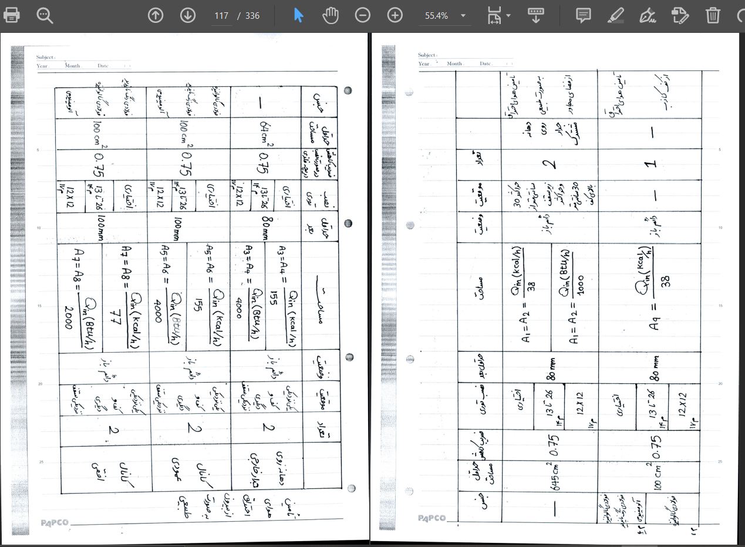The image size is (745, 547).
Task: Activate the Selection arrow tool
Action: 298,15
